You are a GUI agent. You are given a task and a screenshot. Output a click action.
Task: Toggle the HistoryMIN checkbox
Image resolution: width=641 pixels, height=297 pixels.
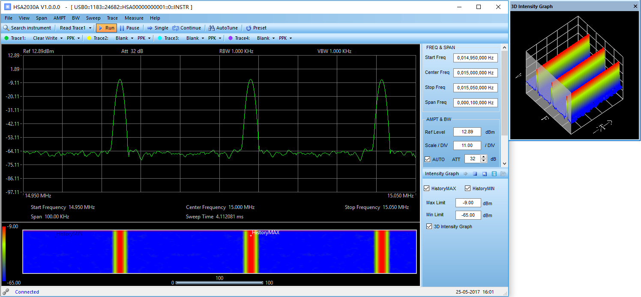468,188
